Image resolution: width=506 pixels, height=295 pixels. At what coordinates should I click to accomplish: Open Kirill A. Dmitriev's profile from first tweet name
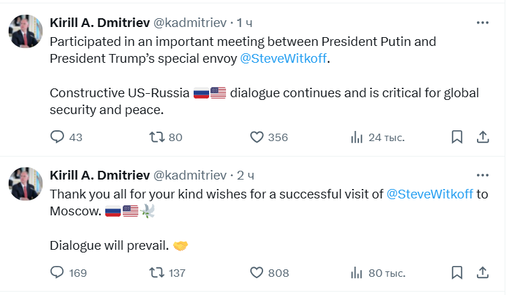pos(101,23)
